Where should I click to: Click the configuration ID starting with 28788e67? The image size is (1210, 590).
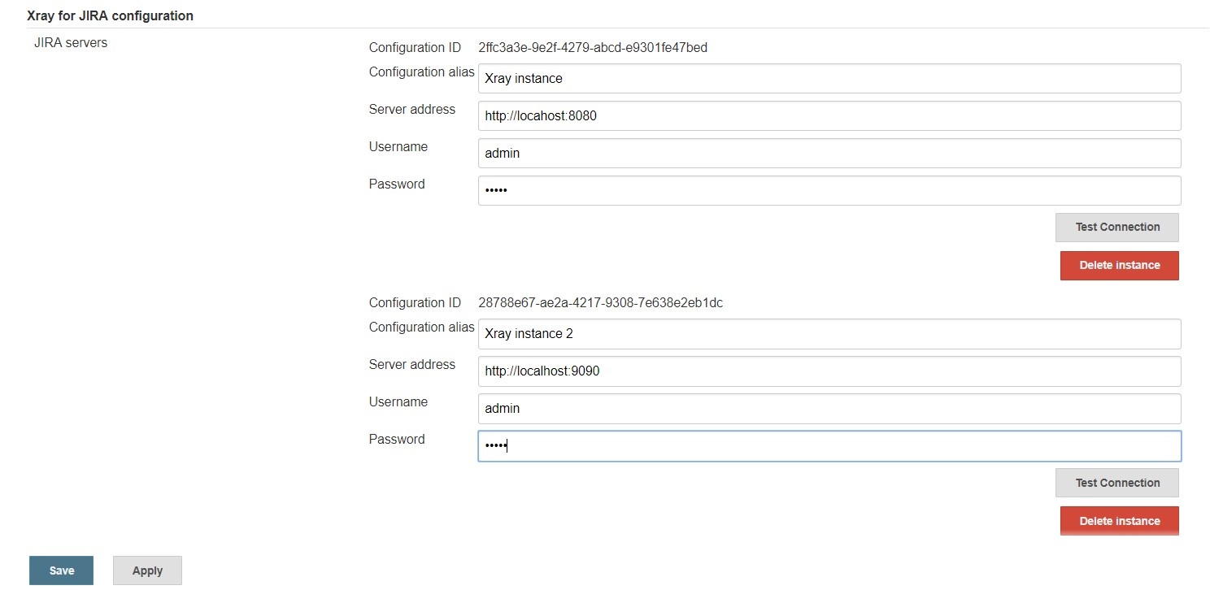click(x=600, y=303)
